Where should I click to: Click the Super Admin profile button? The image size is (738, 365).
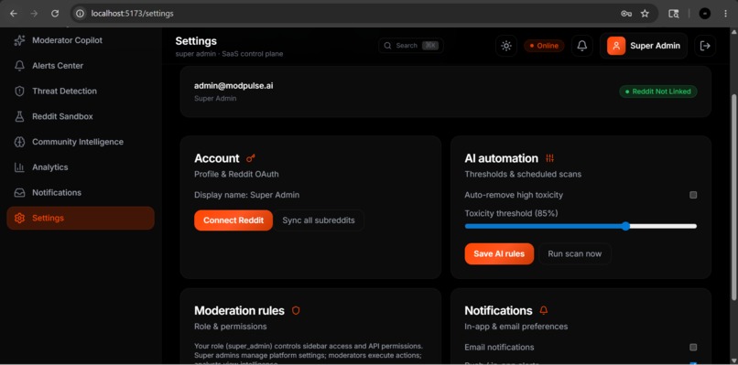644,46
